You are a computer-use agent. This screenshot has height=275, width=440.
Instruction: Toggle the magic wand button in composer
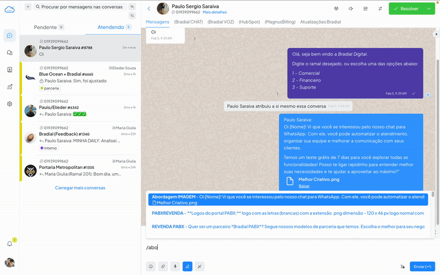(200, 266)
